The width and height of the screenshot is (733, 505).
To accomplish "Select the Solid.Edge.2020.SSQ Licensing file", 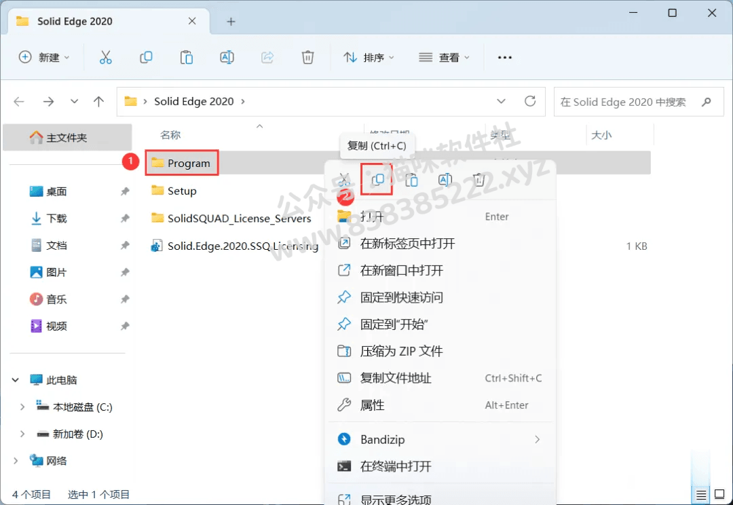I will (235, 246).
